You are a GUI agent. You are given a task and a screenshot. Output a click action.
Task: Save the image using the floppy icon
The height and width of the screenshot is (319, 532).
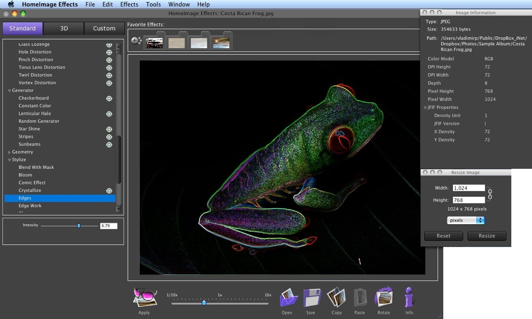point(311,298)
